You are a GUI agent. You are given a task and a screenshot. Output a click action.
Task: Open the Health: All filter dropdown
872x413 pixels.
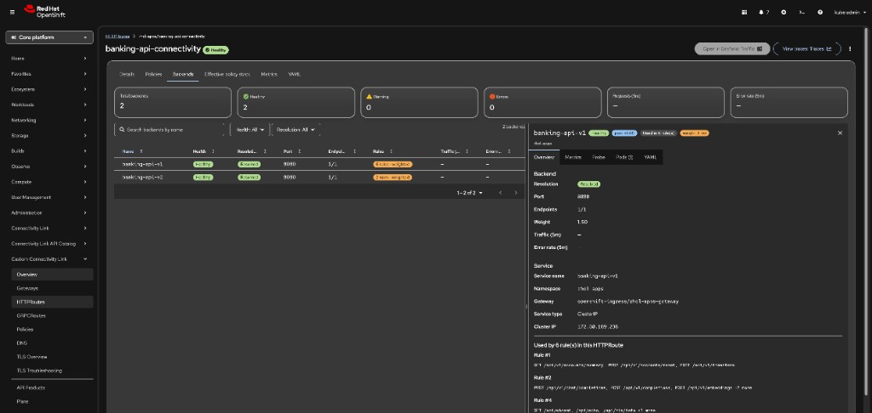[x=250, y=129]
